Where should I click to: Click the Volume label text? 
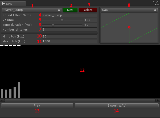point(8,20)
